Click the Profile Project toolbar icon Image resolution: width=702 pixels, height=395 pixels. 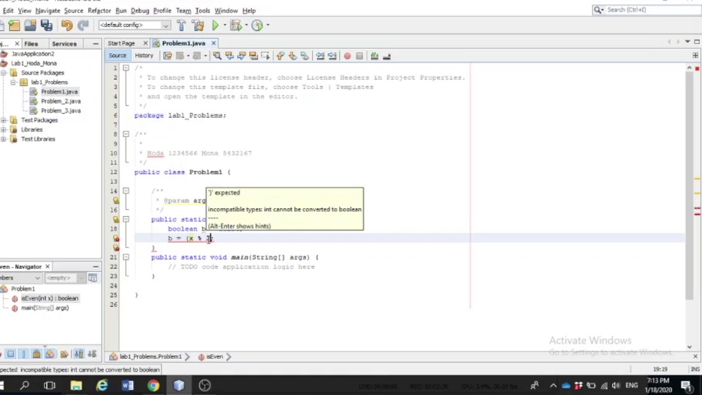257,25
